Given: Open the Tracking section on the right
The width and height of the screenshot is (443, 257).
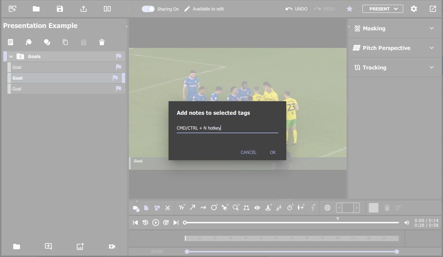Looking at the screenshot, I should pos(431,67).
